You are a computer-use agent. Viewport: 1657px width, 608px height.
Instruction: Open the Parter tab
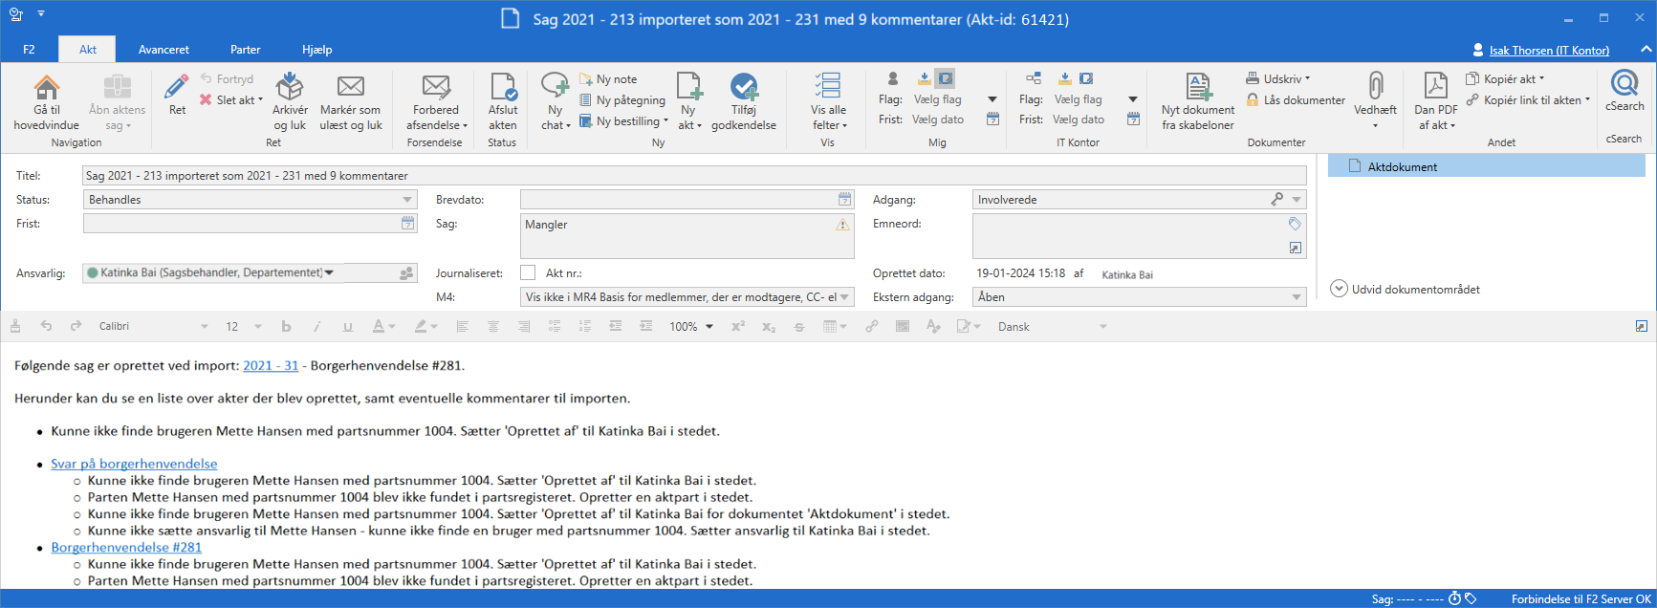245,50
